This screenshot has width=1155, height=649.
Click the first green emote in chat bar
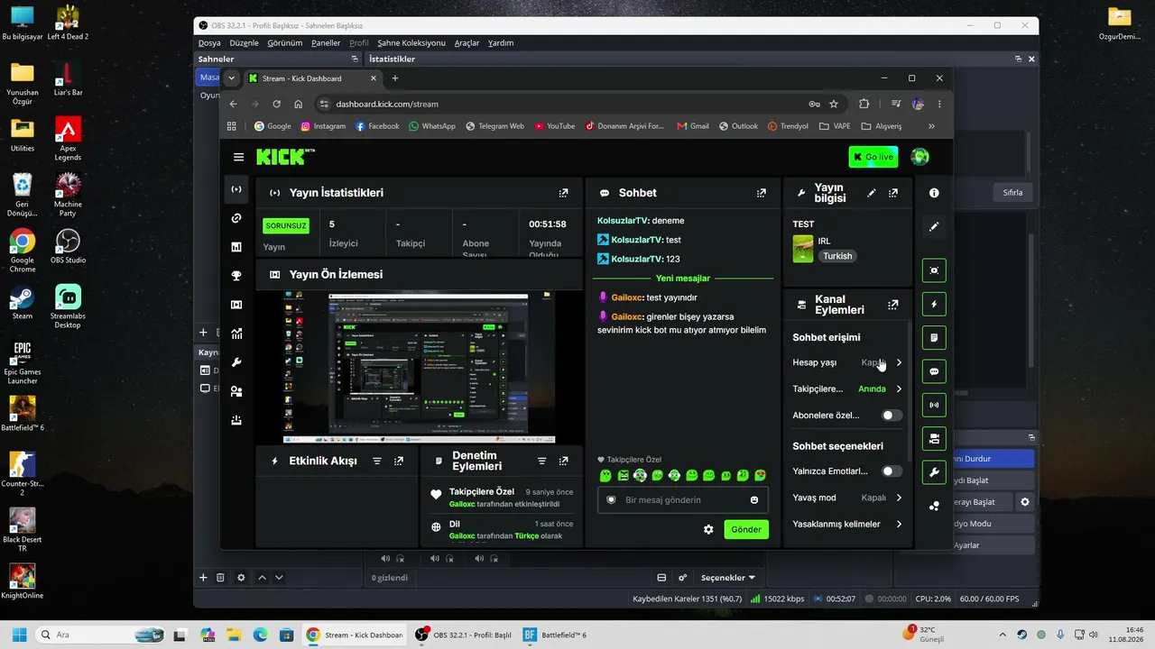[x=605, y=475]
